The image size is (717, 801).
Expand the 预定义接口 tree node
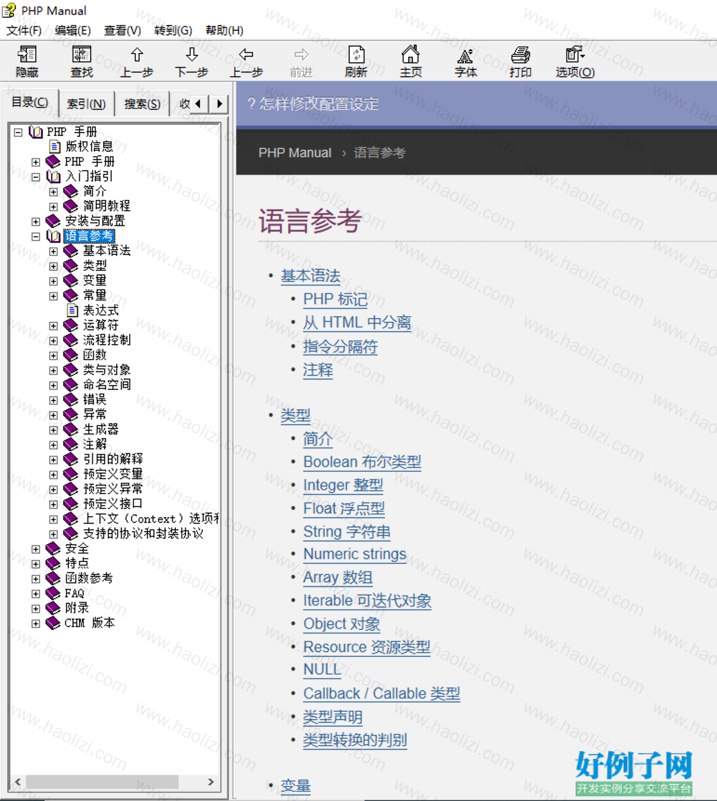[53, 505]
